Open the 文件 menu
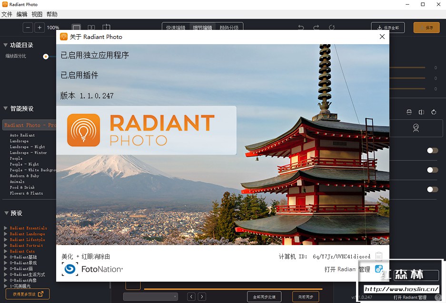Screen dimensions: 446x303 coord(7,14)
